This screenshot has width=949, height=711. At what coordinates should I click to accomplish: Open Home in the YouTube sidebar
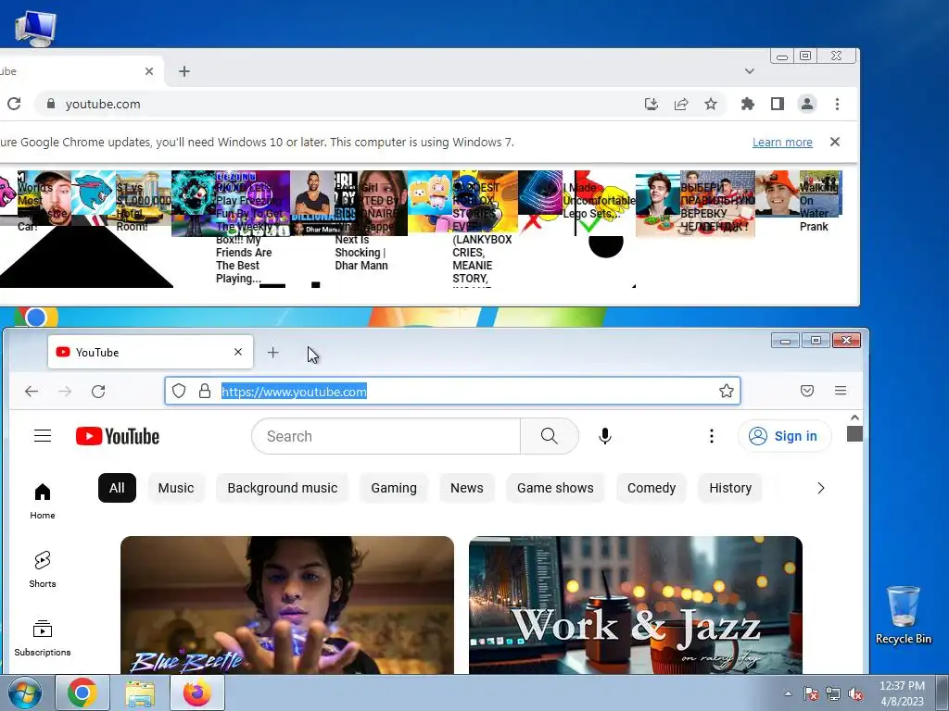(43, 501)
